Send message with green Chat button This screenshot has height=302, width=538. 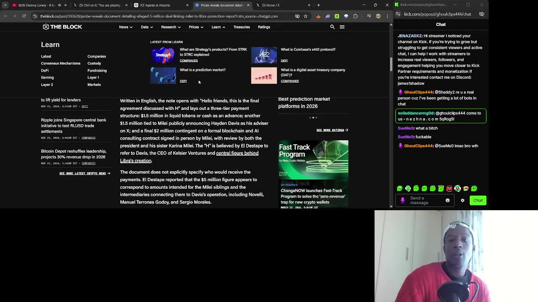478,200
